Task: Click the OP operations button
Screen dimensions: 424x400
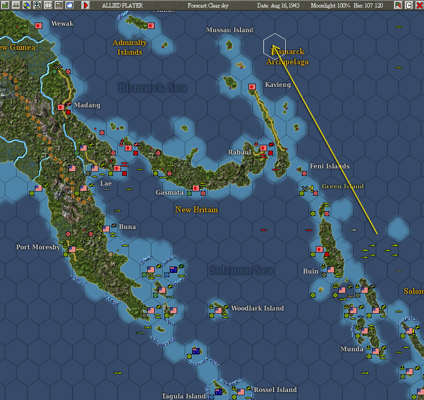Action: [x=48, y=5]
